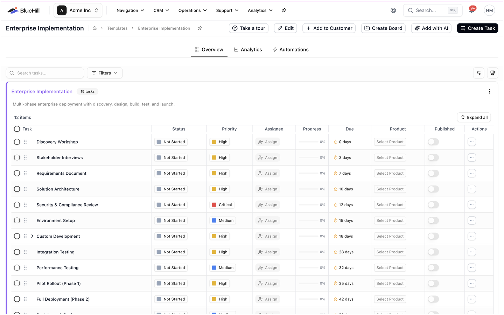Switch to the Automations tab
Viewport: 504px width, 315px height.
coord(290,50)
